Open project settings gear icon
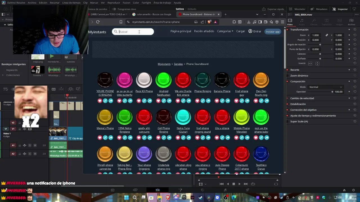The image size is (360, 202). click(x=354, y=190)
